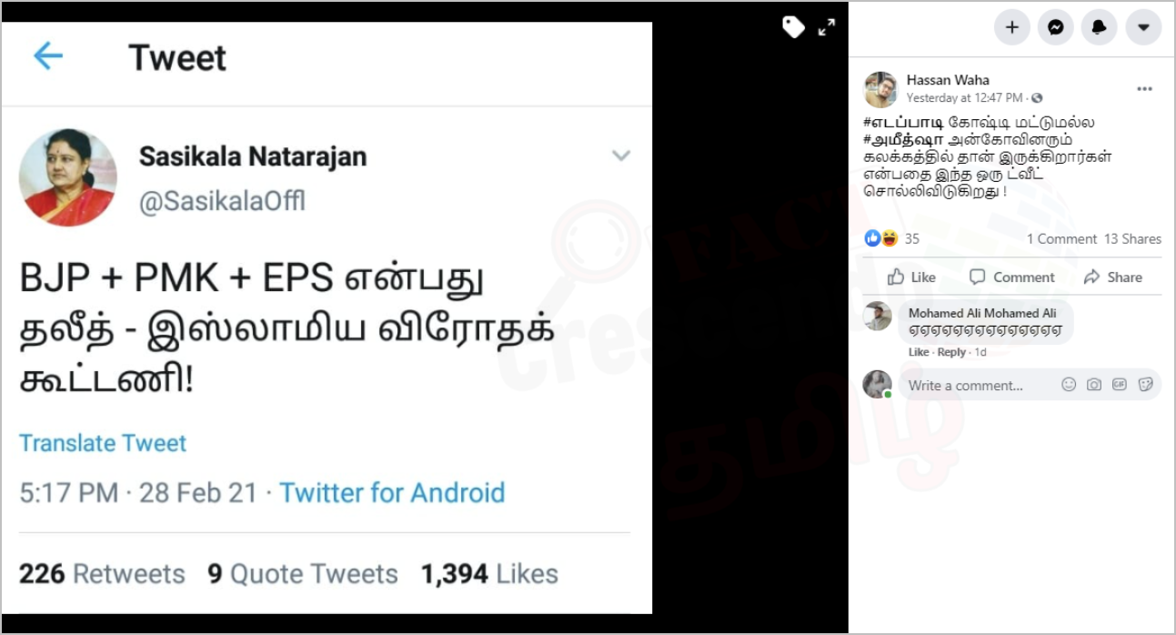View the 13 Shares list
Screen dimensions: 1176x635
coord(1132,239)
